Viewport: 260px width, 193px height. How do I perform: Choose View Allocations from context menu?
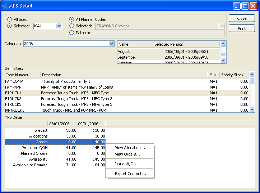[130, 148]
